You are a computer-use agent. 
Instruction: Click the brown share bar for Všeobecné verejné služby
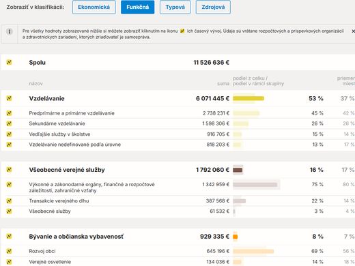point(238,170)
